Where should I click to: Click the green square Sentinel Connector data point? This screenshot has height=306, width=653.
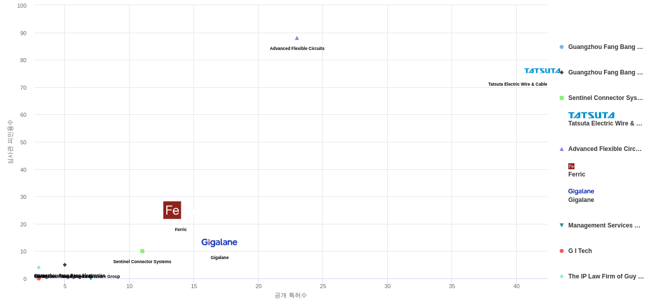(x=142, y=251)
